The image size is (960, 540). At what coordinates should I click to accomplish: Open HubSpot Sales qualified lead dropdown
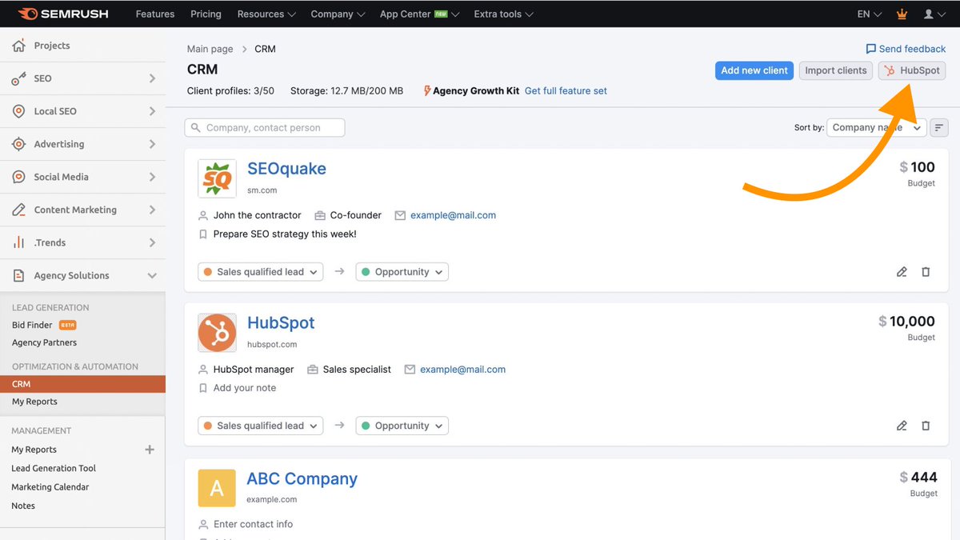261,426
